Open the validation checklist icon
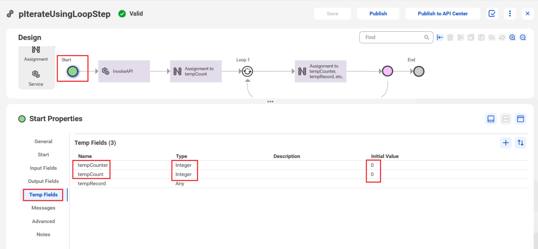The width and height of the screenshot is (538, 249). [x=492, y=14]
